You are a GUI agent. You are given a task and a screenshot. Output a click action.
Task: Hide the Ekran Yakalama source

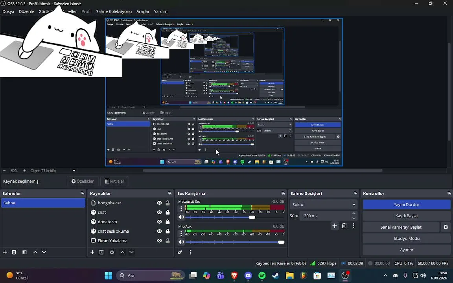(160, 241)
